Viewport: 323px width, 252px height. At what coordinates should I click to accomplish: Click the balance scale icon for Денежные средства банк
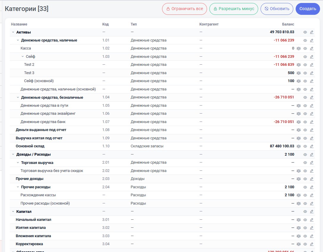click(299, 122)
